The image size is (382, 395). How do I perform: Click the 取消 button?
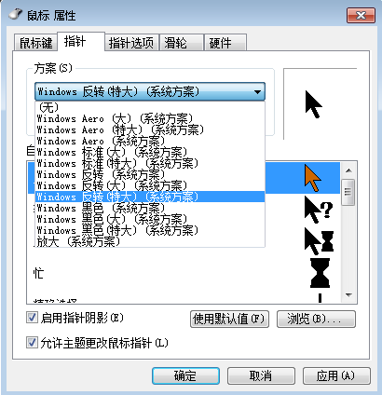261,376
